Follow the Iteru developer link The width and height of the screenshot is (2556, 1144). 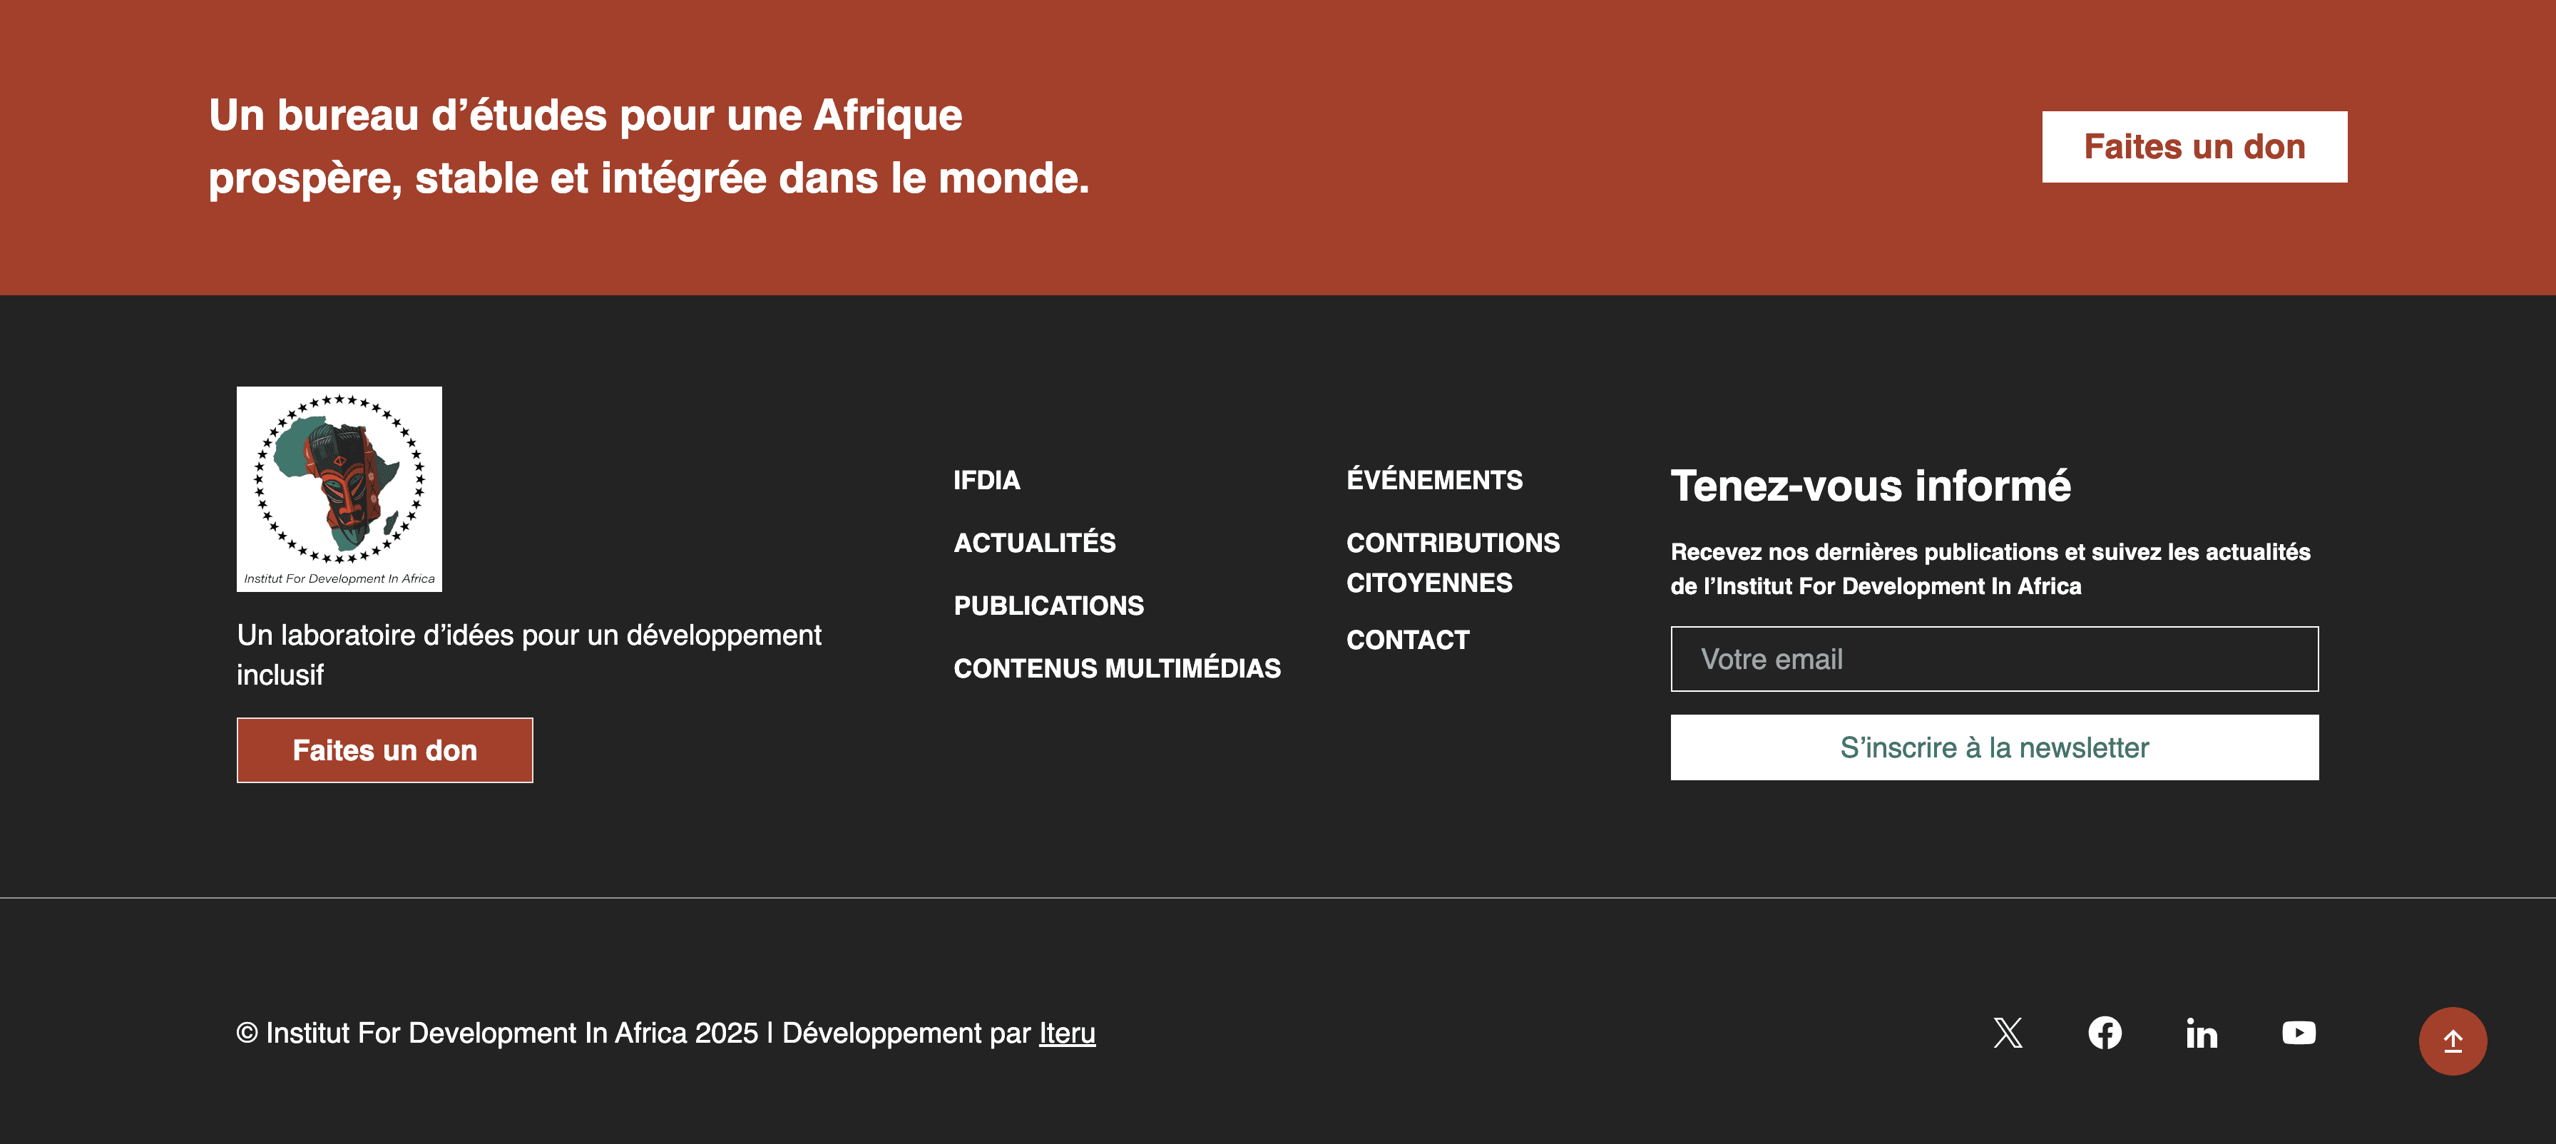tap(1067, 1033)
